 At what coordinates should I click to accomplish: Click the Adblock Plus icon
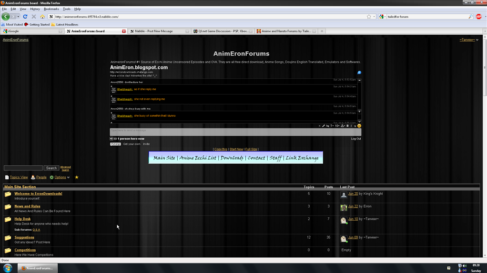[x=478, y=17]
